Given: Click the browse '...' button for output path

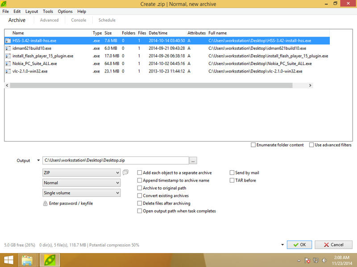Looking at the screenshot, I should 193,161.
